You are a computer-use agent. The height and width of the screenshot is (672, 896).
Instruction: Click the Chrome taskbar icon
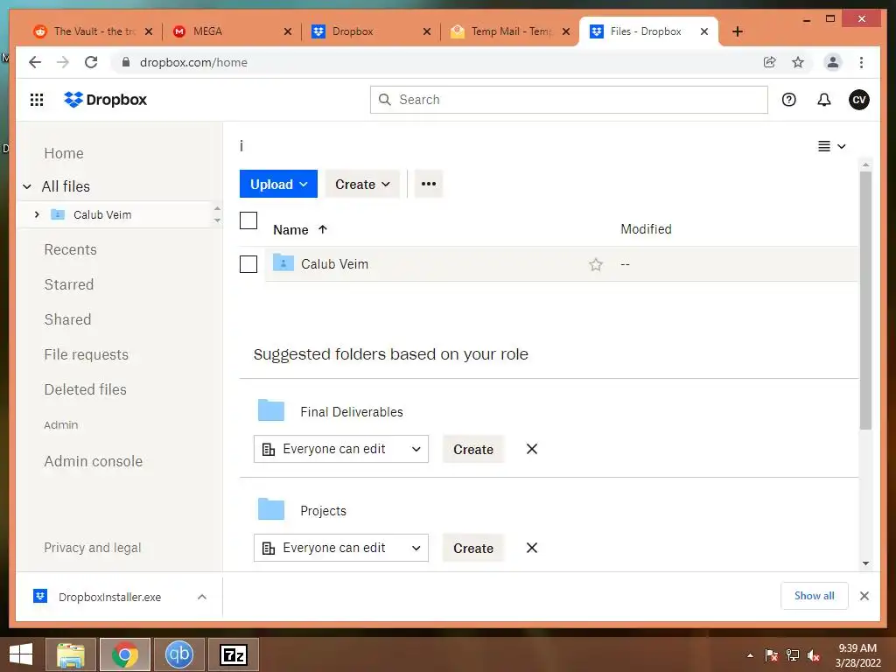point(125,654)
